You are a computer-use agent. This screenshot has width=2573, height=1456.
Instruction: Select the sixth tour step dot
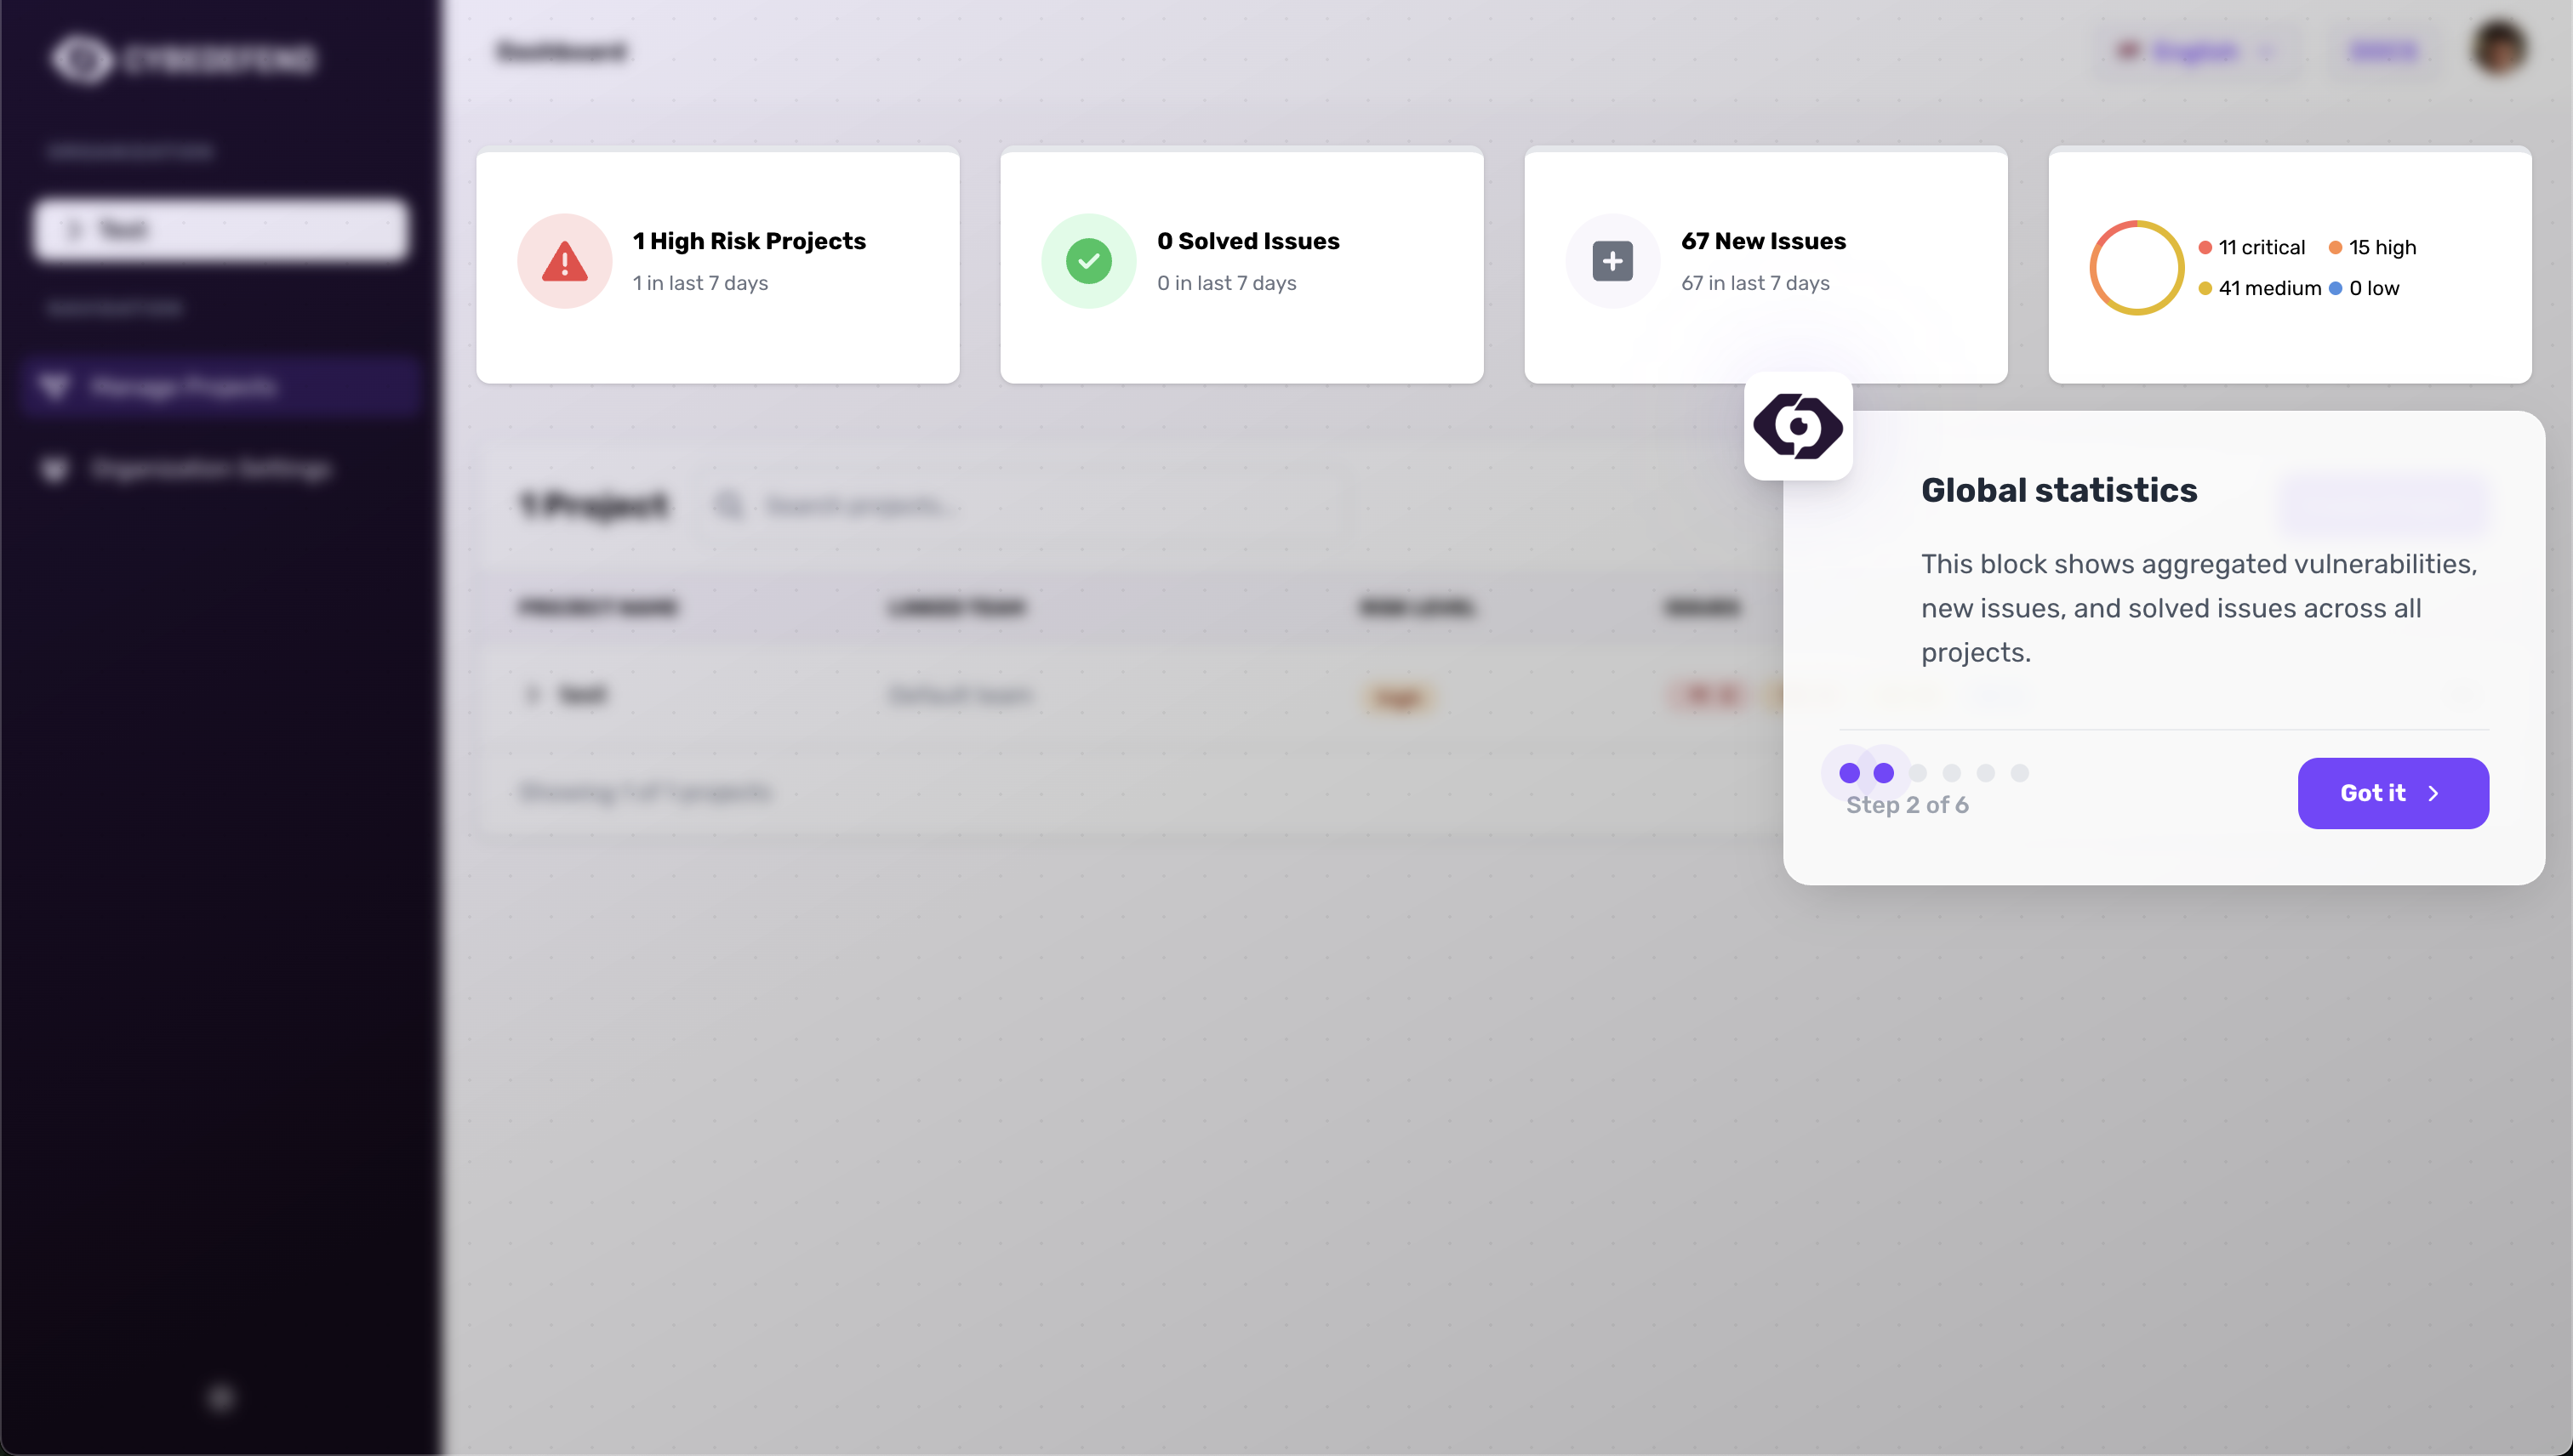click(x=2020, y=773)
